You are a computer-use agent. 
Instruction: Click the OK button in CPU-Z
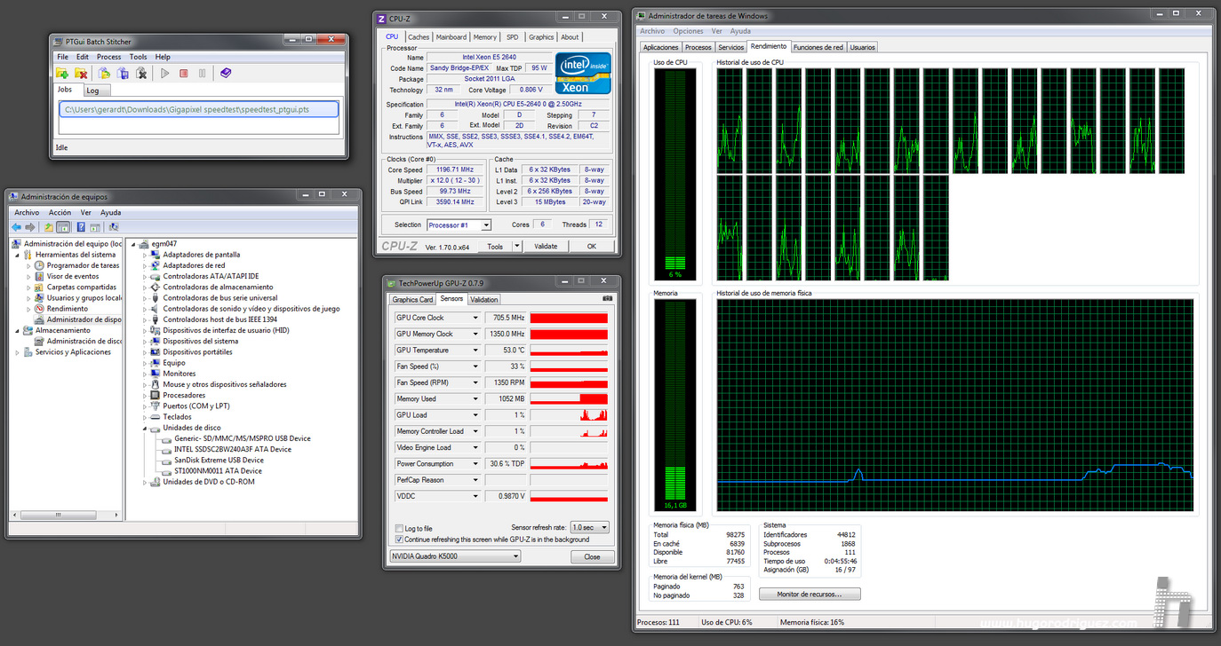point(591,247)
